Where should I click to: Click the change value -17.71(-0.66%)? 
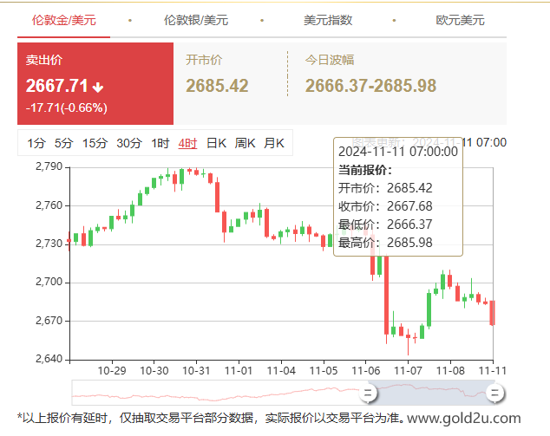click(66, 107)
